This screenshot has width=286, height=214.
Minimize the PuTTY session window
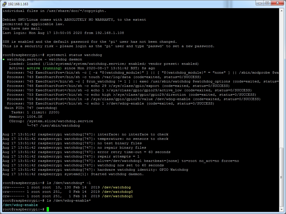pos(259,3)
